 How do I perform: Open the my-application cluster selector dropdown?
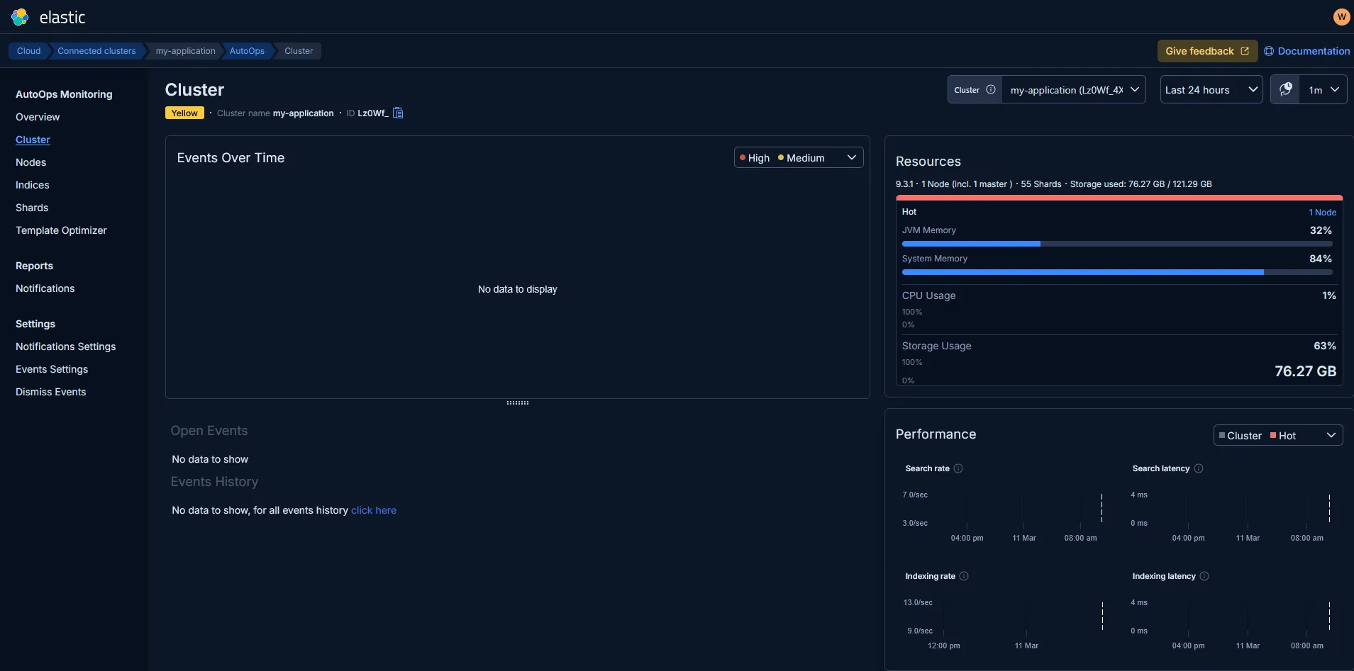coord(1073,90)
